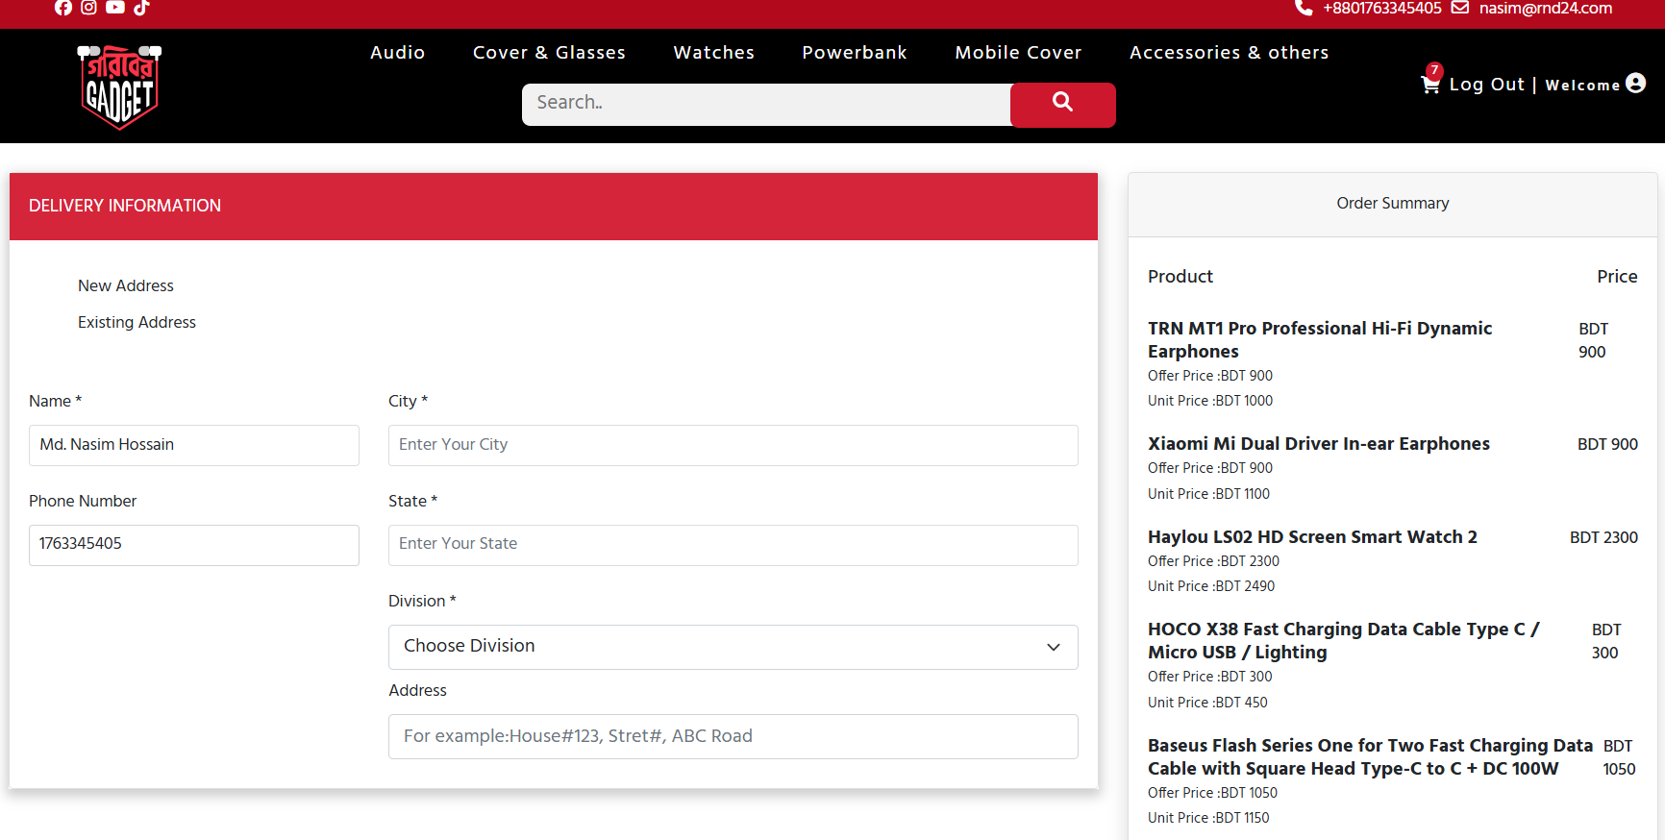Open the user profile avatar icon
The width and height of the screenshot is (1665, 840).
(1635, 84)
